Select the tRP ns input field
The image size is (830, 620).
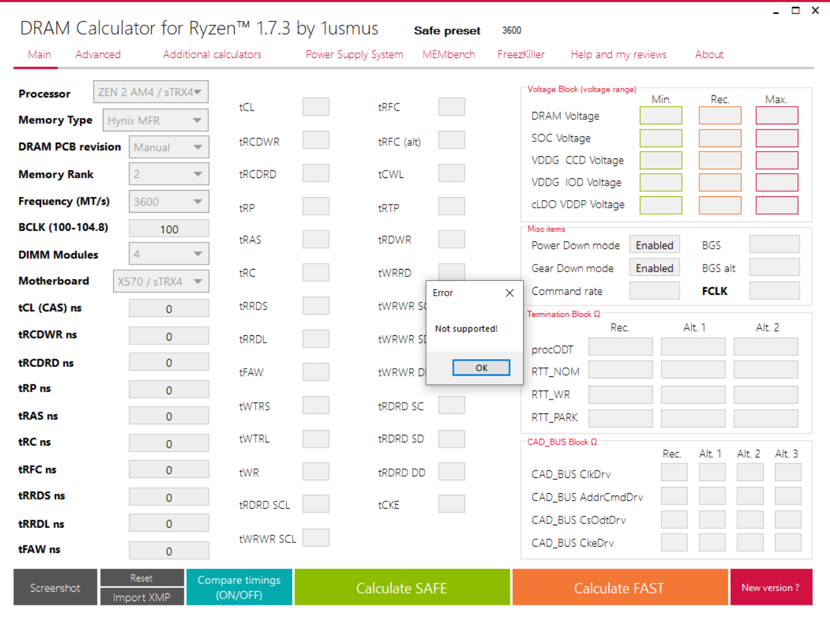[x=169, y=390]
